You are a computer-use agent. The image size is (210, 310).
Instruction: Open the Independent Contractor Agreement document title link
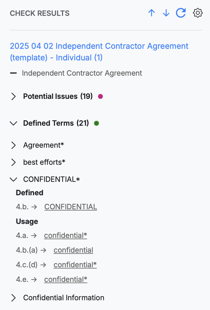99,52
